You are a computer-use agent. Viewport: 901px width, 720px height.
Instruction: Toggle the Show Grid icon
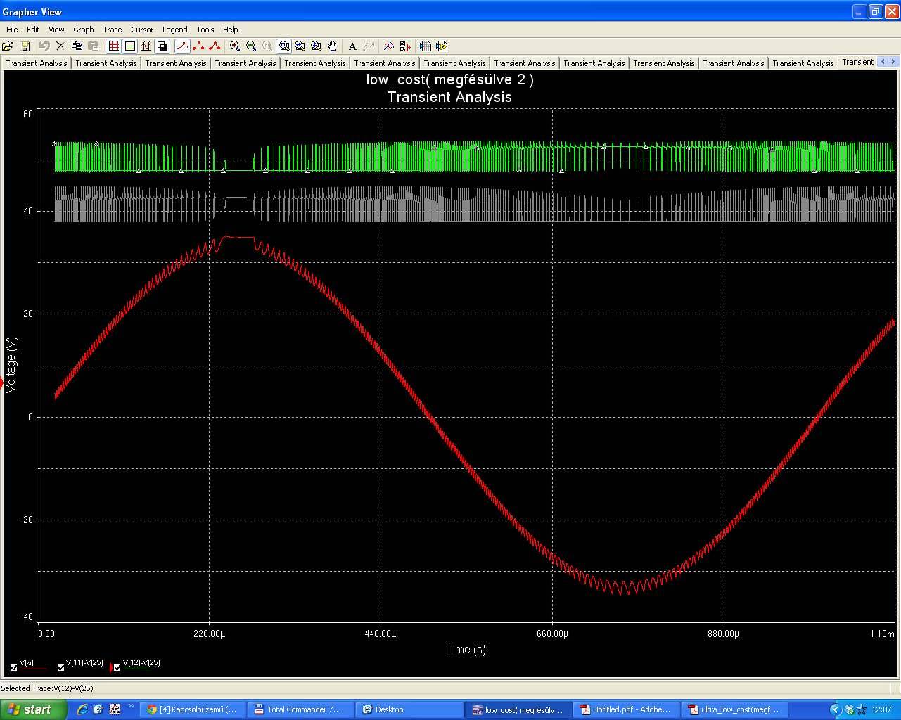[x=113, y=46]
